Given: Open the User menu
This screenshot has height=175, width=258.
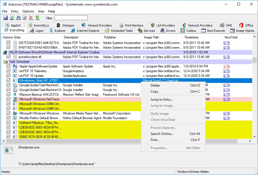Looking at the screenshot, I should coord(41,11).
